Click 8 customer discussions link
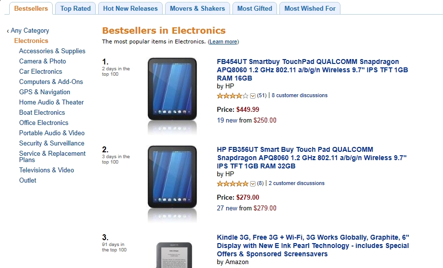Screen dimensions: 443x268 (299, 96)
